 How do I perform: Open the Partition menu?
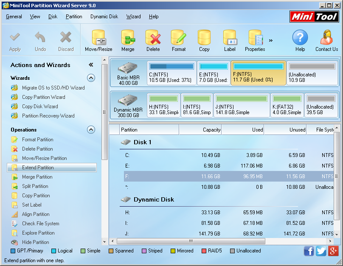[x=74, y=17]
